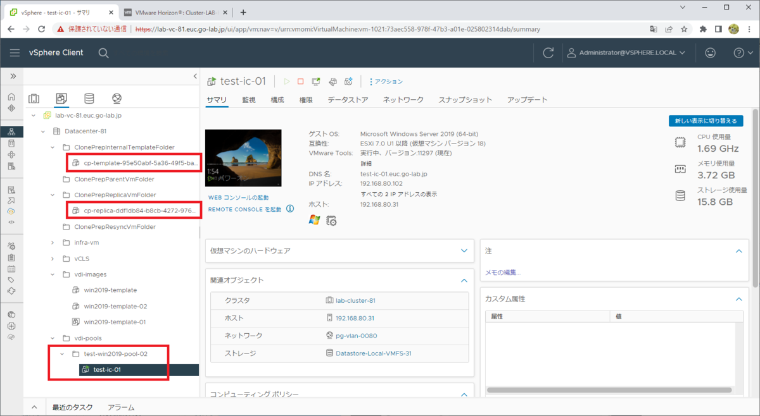Open the 構成 tab
The height and width of the screenshot is (416, 760).
(277, 100)
